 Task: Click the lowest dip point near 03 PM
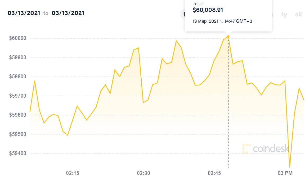tap(290, 167)
